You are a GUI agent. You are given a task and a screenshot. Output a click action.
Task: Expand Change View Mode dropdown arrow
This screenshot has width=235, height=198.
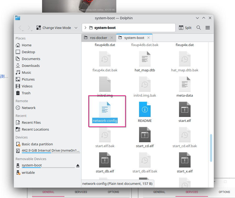tap(76, 28)
